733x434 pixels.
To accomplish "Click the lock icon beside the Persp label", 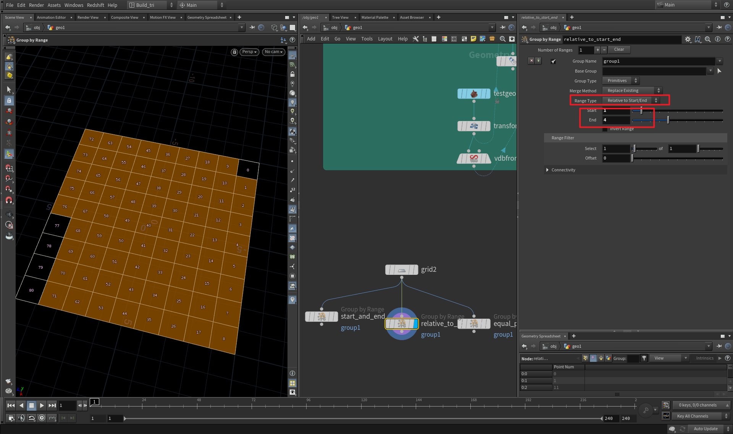I will pos(234,52).
